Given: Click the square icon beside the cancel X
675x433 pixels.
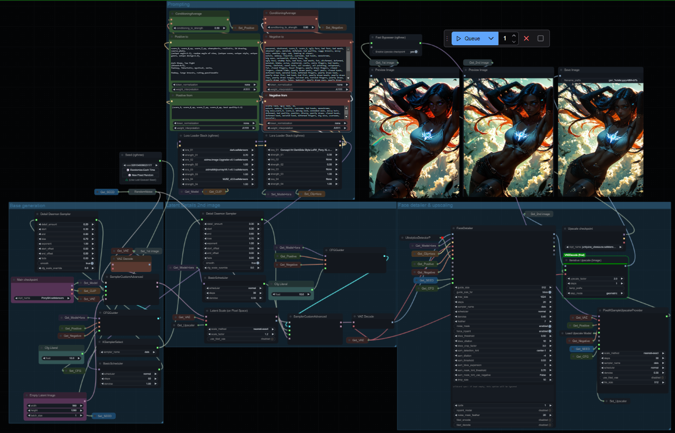Looking at the screenshot, I should (540, 38).
